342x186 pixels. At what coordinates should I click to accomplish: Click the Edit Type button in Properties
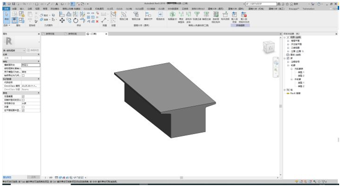(x=33, y=50)
